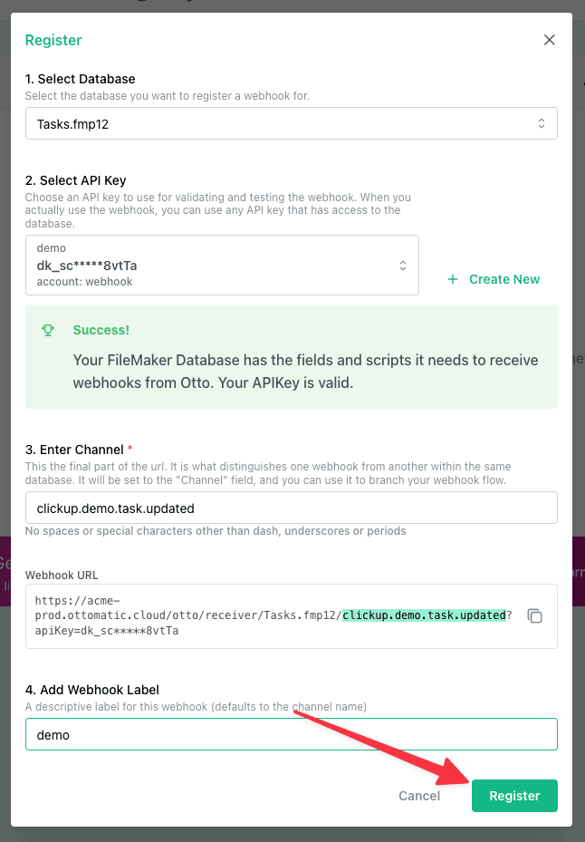Cancel the webhook registration
This screenshot has width=585, height=842.
pyautogui.click(x=419, y=795)
